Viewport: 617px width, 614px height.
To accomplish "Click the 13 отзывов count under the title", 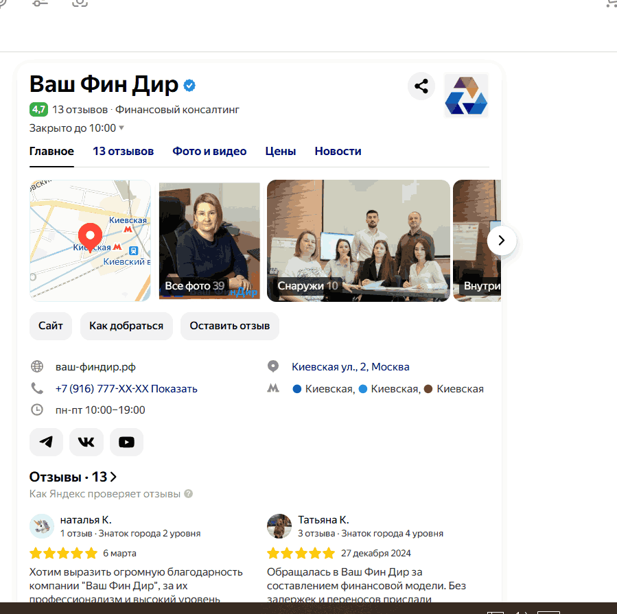I will coord(80,110).
